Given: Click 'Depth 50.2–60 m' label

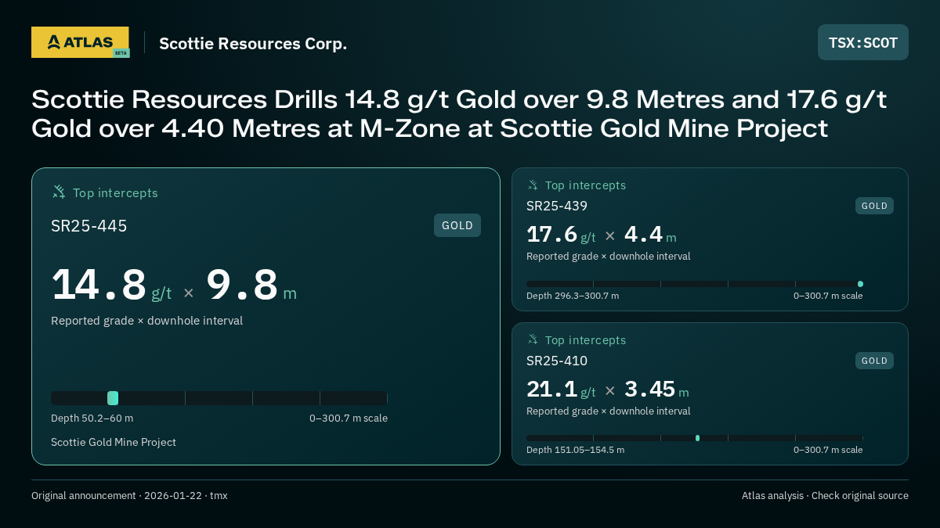Looking at the screenshot, I should pyautogui.click(x=92, y=418).
